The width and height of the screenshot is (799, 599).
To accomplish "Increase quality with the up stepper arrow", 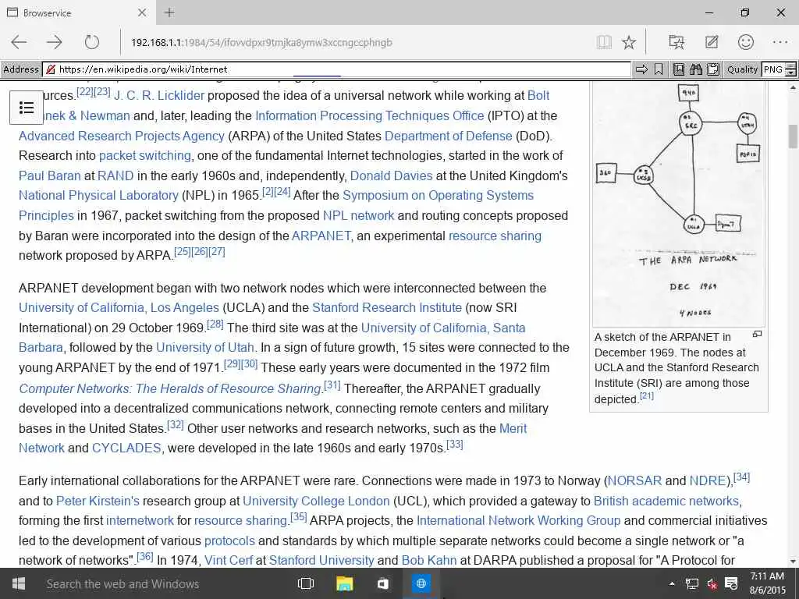I will point(791,66).
